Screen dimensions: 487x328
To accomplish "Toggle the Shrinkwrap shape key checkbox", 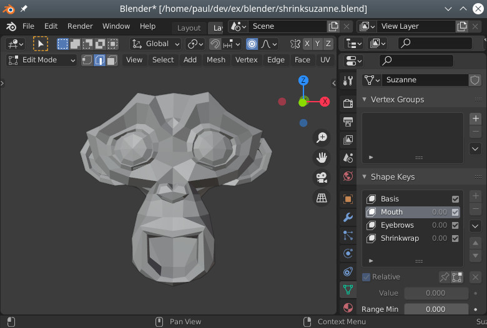I will click(x=455, y=238).
